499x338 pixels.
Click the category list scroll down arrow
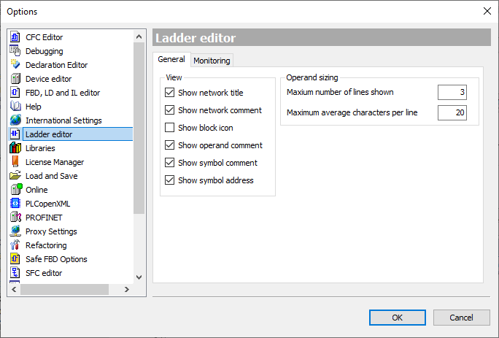[139, 277]
